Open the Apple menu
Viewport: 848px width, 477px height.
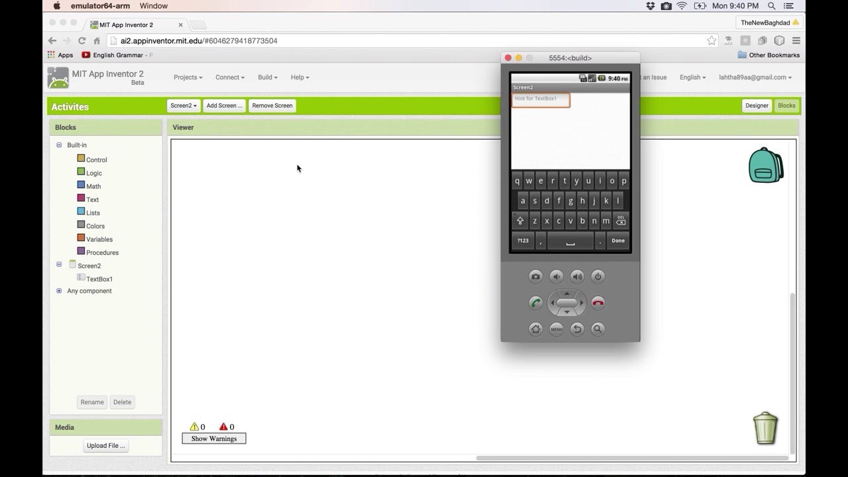(56, 6)
